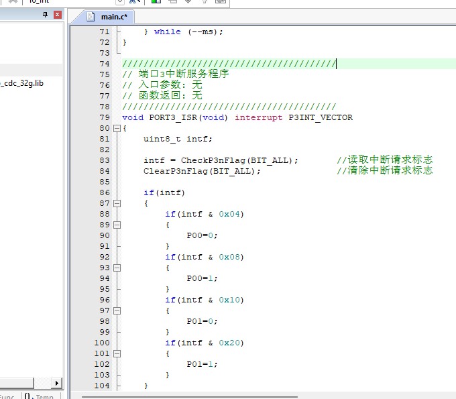Viewport: 456px width, 399px height.
Task: Open the Functions tab at panel bottom
Action: (x=9, y=396)
